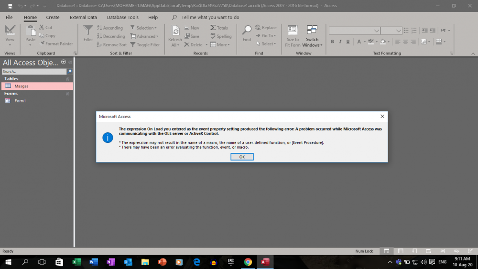Select Form1 in navigation pane
This screenshot has height=269, width=478.
(37, 101)
